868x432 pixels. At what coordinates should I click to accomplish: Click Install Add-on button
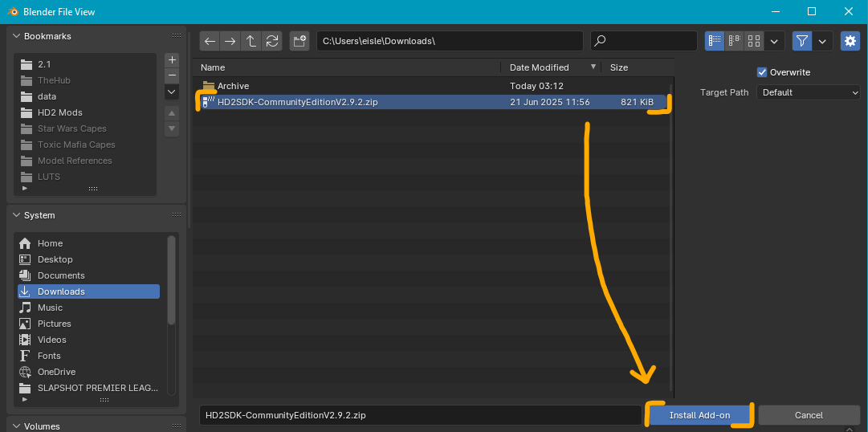tap(699, 415)
